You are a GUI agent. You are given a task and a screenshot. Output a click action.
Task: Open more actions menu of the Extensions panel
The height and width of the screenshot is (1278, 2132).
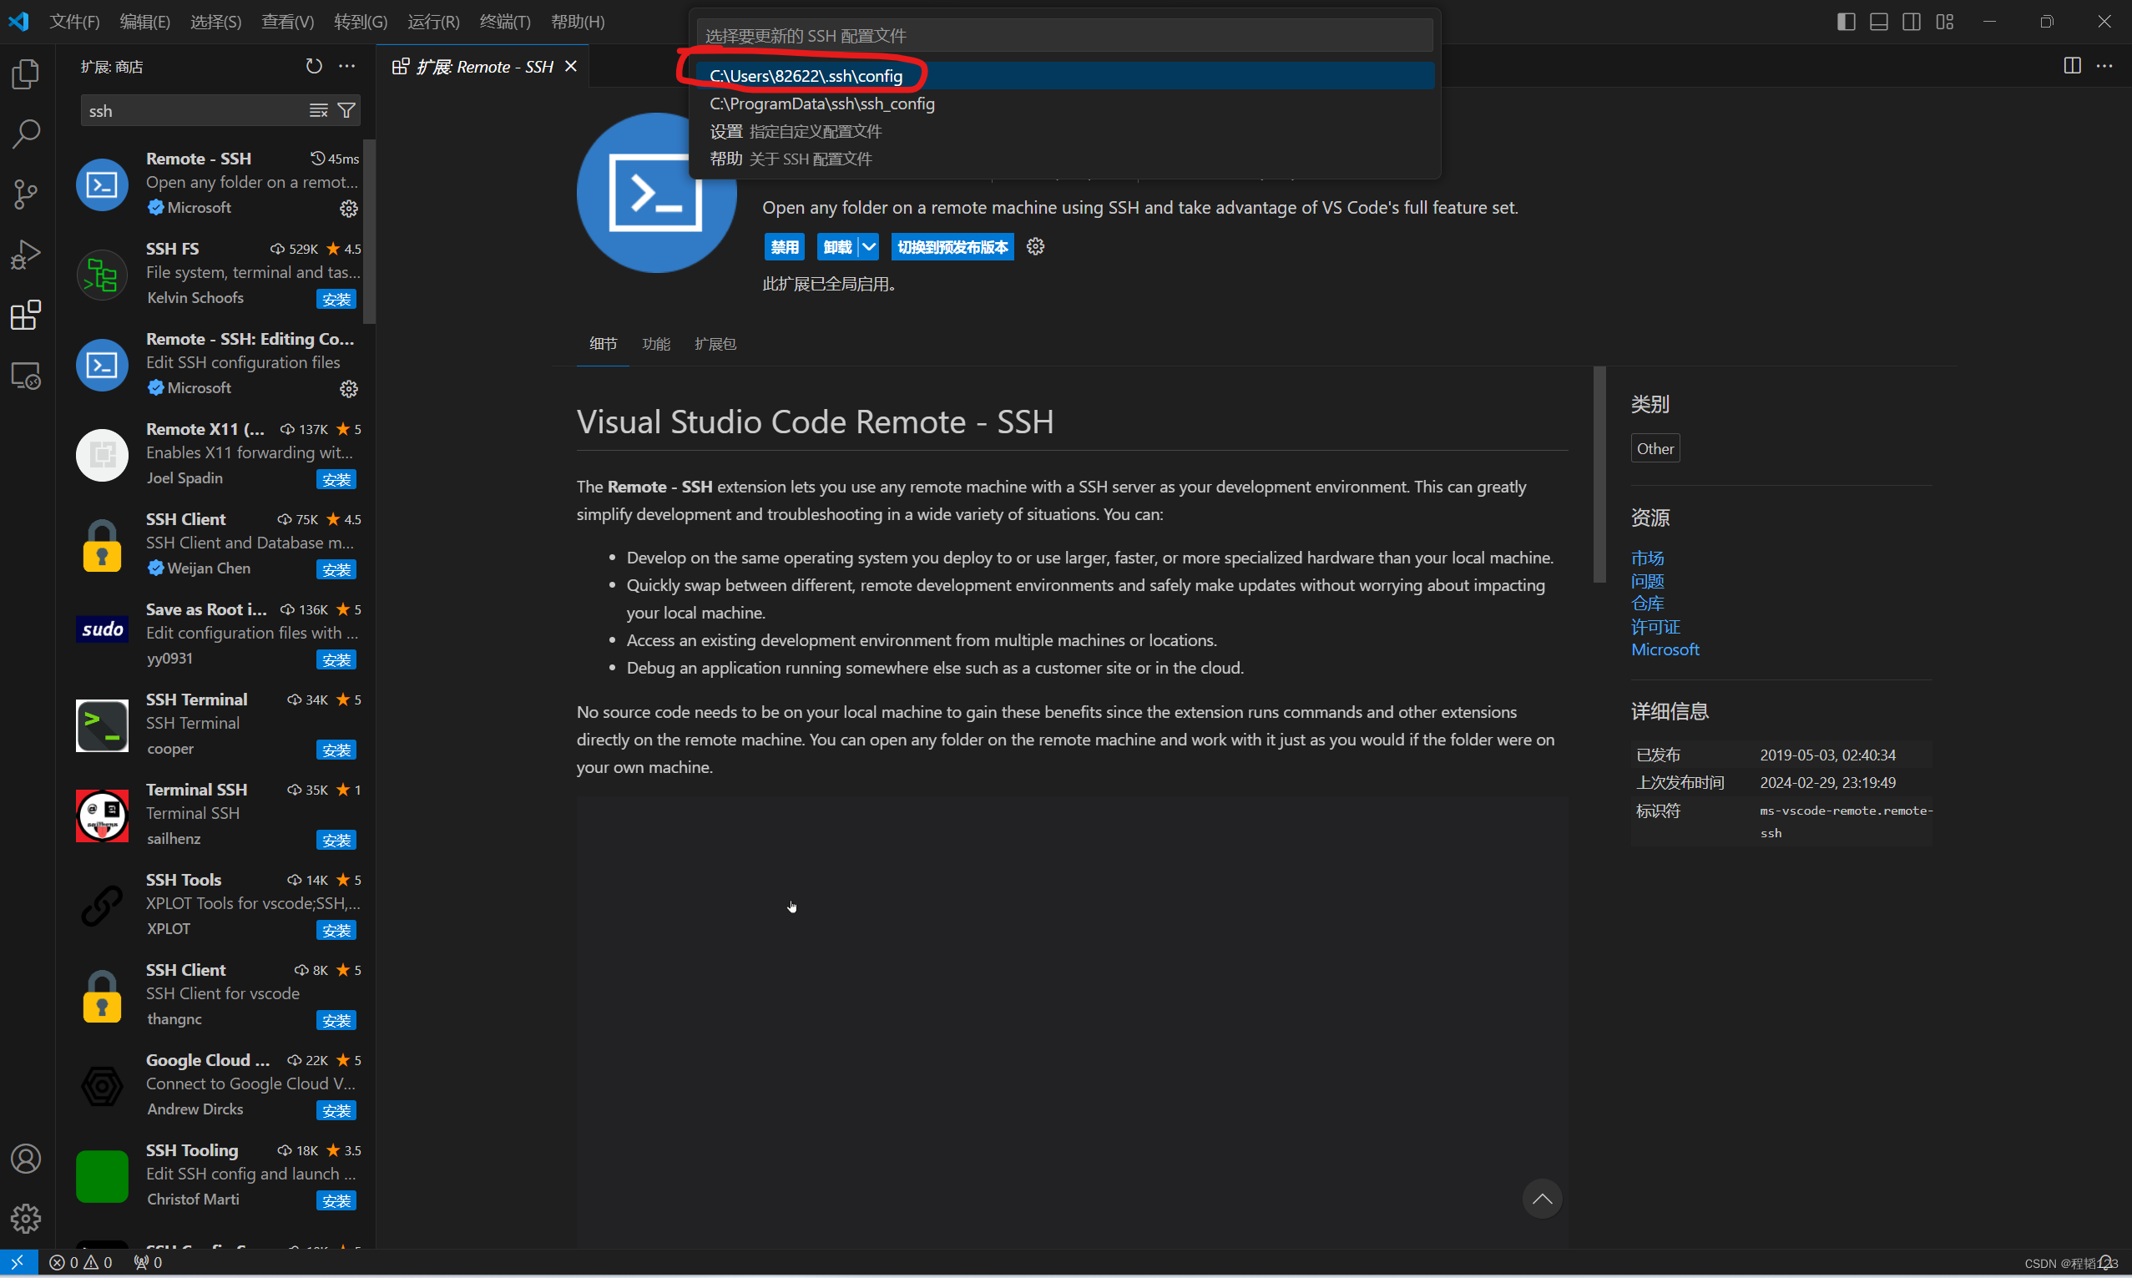click(348, 65)
